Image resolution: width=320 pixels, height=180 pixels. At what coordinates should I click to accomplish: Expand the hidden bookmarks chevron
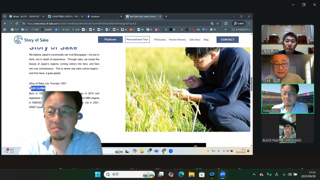[225, 29]
